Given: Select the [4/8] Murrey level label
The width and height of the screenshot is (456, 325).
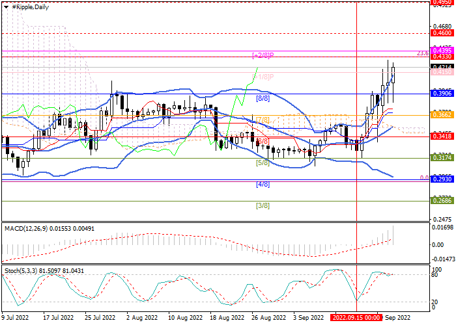Looking at the screenshot, I should 263,184.
